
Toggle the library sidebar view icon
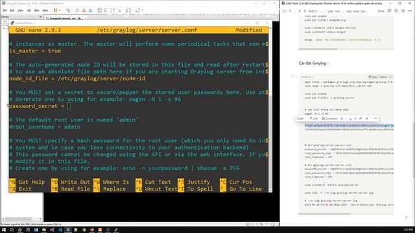tap(99, 10)
